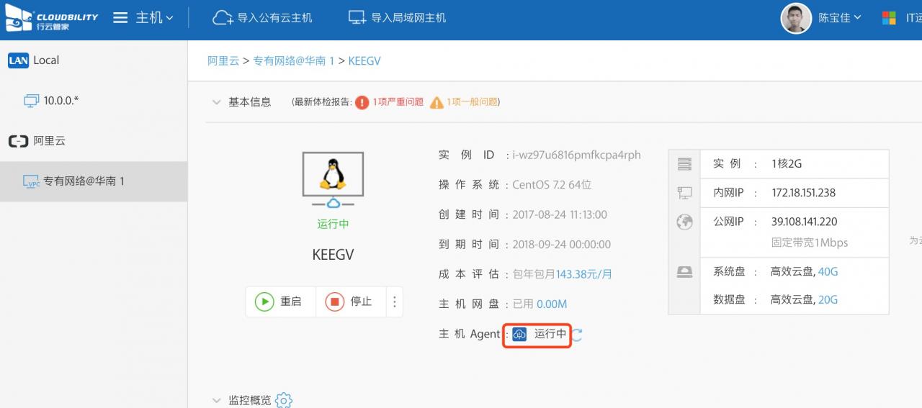Click the 导入局域网主机 monitor icon
This screenshot has height=408, width=922.
357,18
